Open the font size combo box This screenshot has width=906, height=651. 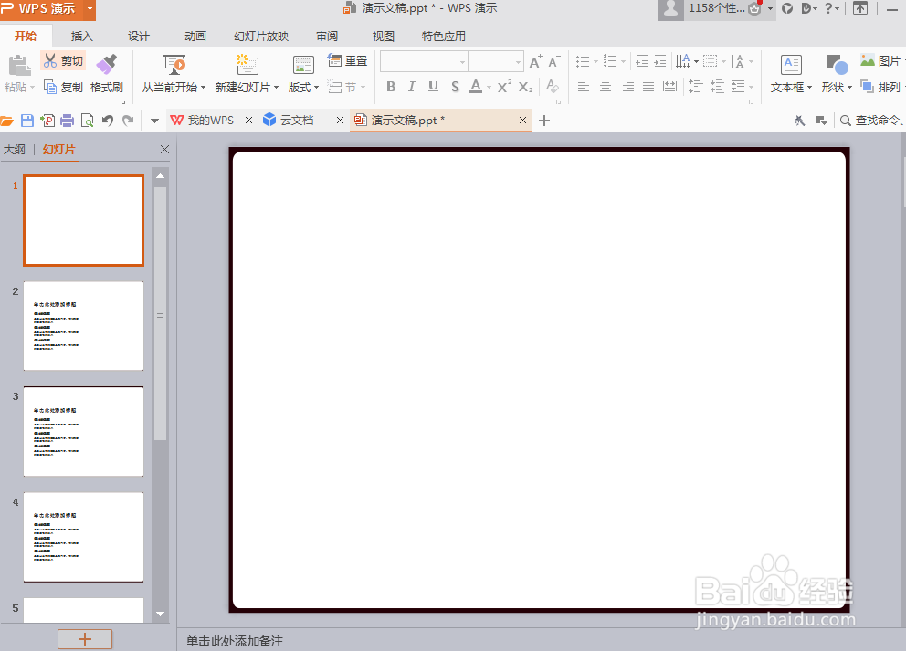tap(496, 61)
